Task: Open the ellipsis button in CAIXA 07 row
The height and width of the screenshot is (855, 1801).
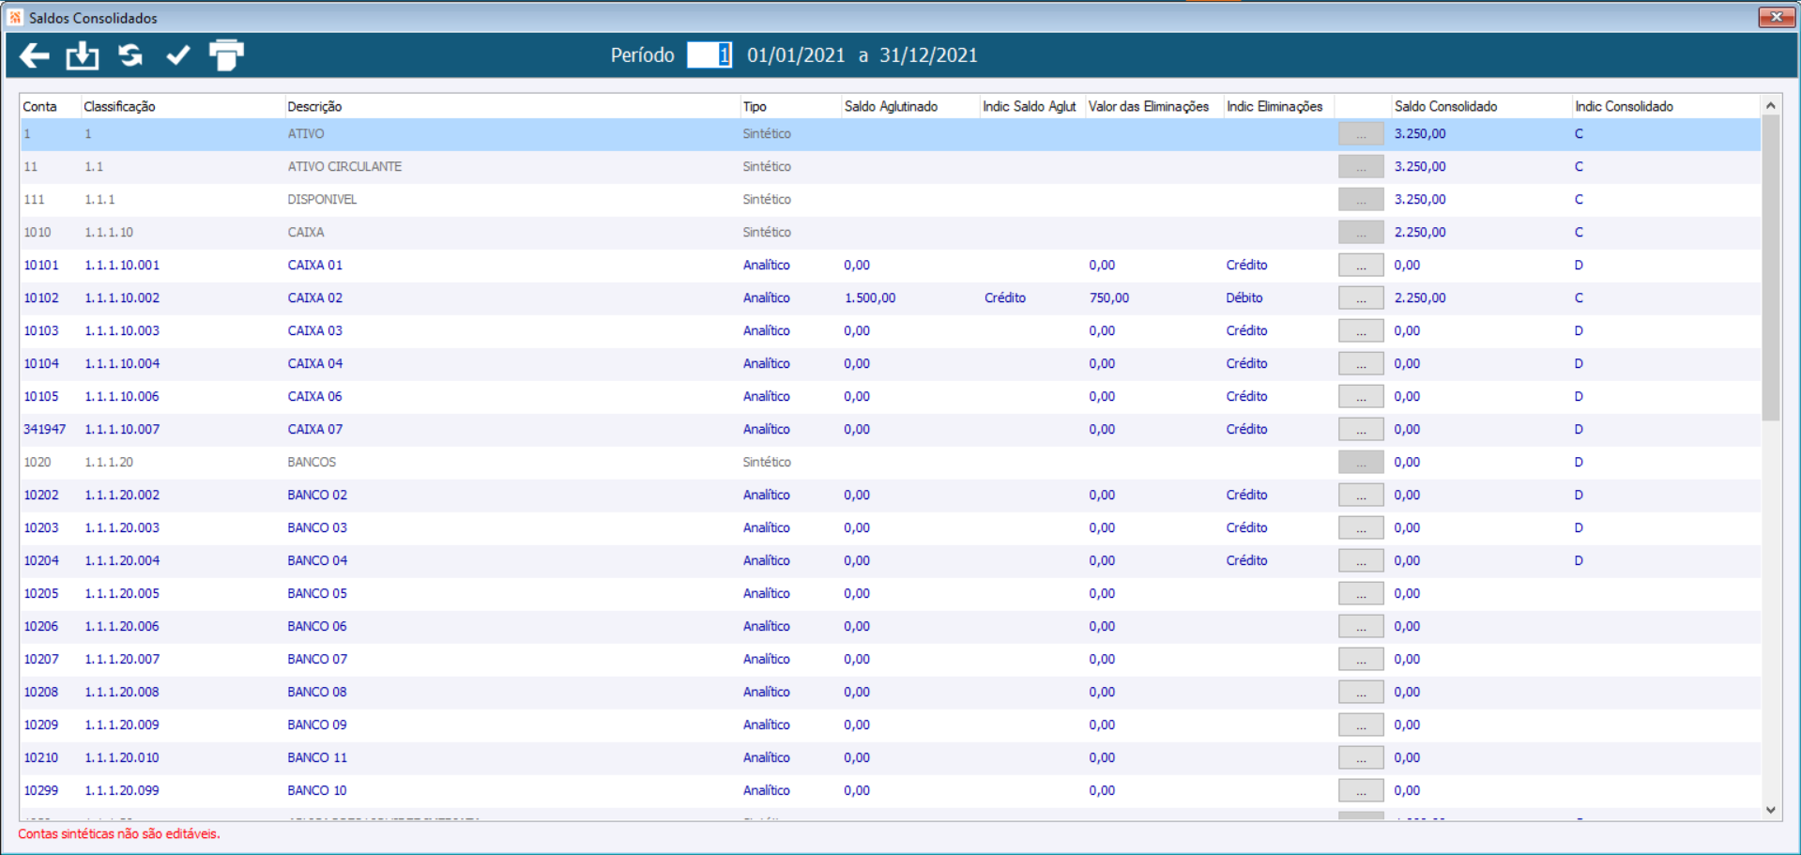Action: click(1361, 430)
